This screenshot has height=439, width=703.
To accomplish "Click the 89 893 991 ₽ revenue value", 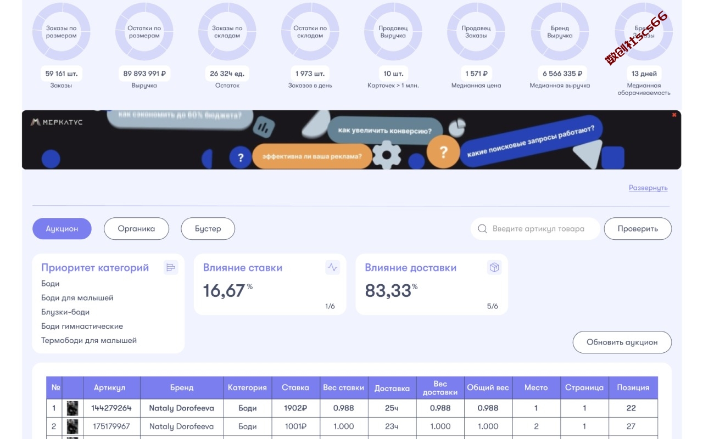I will 144,74.
